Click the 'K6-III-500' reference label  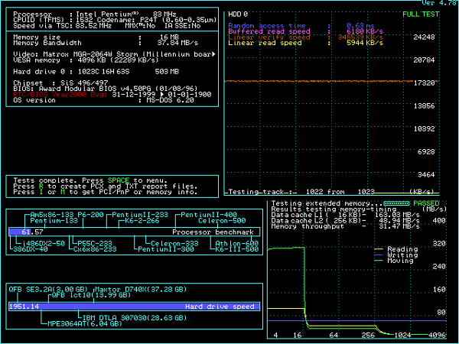click(x=237, y=249)
